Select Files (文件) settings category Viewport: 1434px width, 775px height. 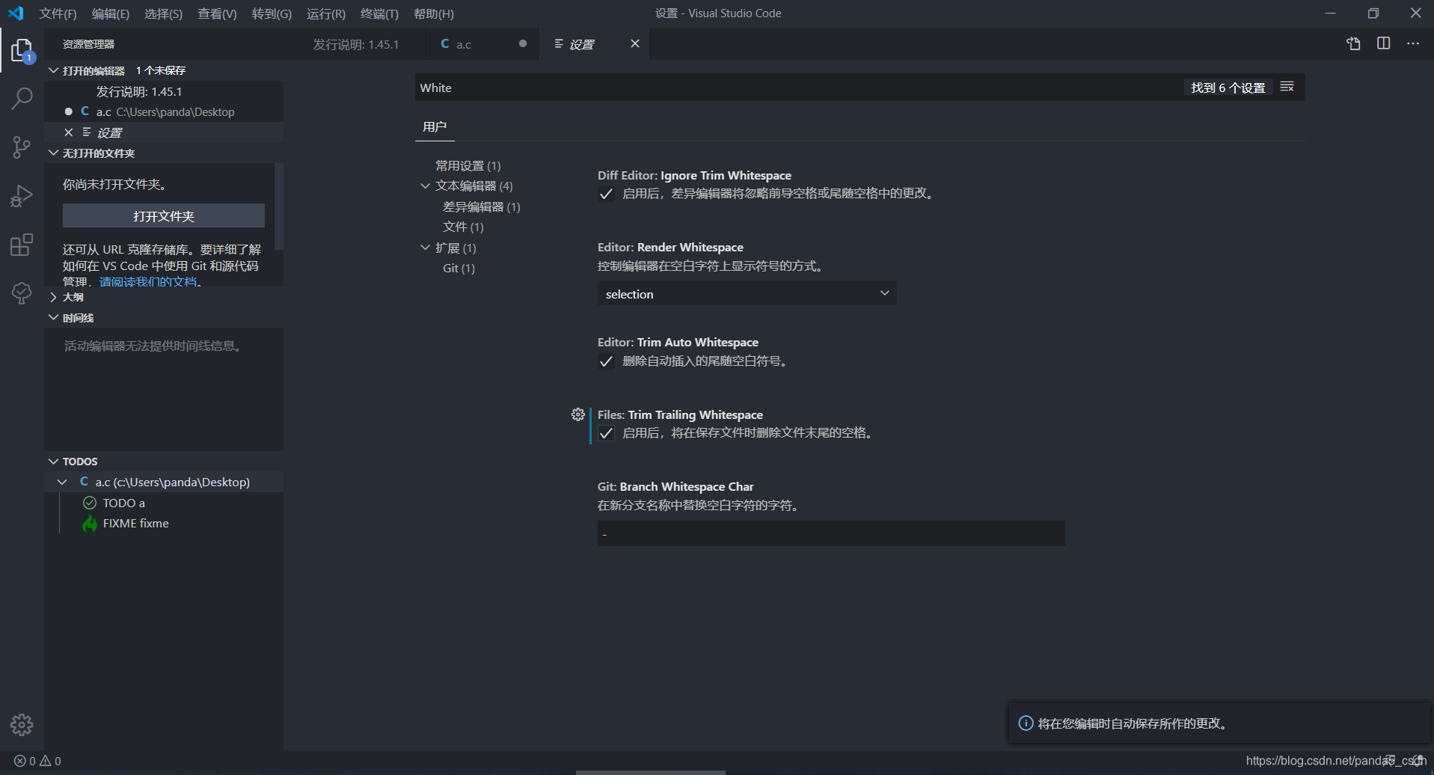[x=463, y=227]
